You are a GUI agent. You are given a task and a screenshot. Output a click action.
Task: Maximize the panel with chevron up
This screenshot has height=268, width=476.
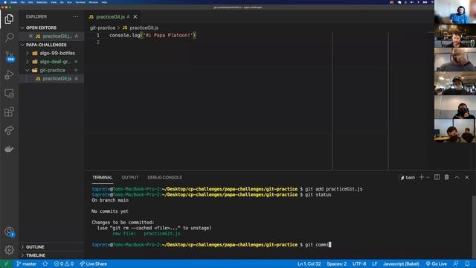tap(457, 177)
